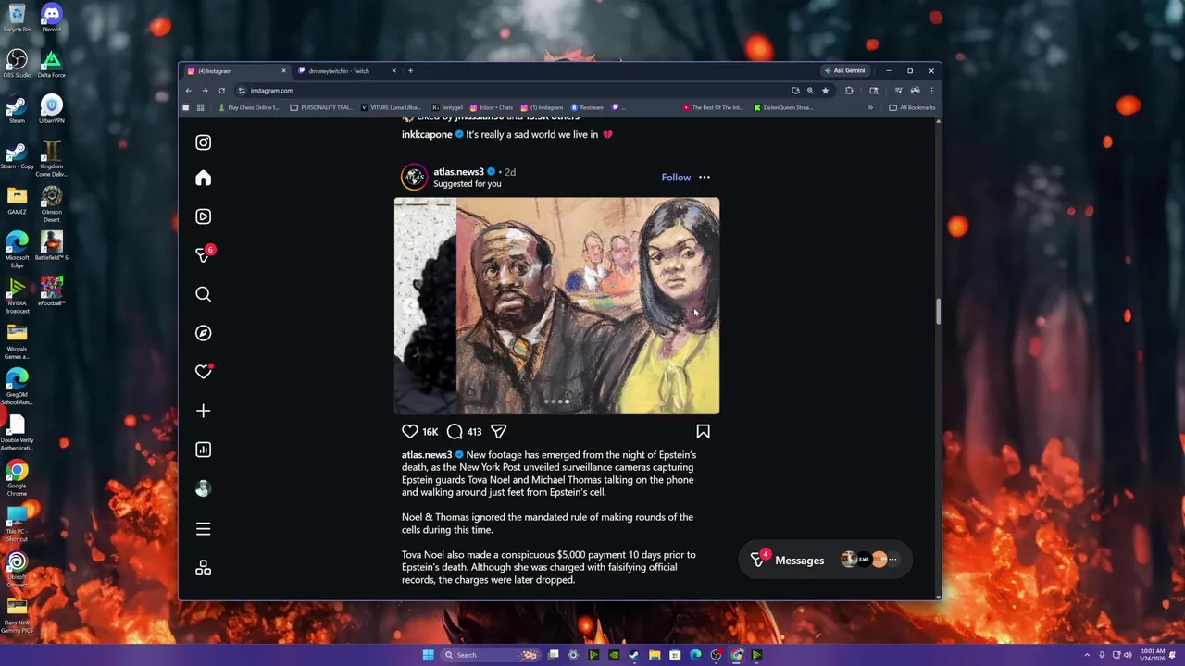Open atlas.news3 username in caption
The image size is (1185, 666).
pos(427,455)
